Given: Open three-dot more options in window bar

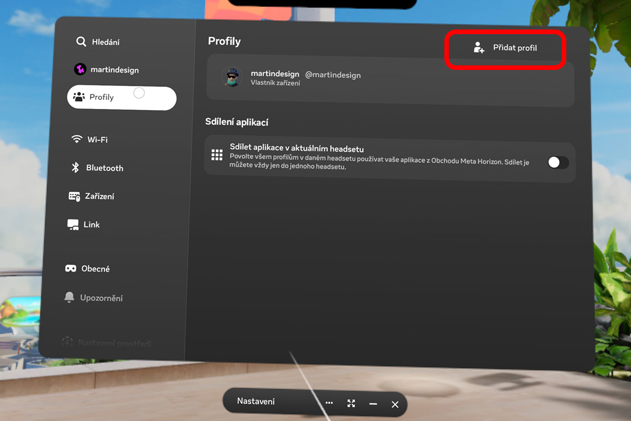Looking at the screenshot, I should click(329, 403).
